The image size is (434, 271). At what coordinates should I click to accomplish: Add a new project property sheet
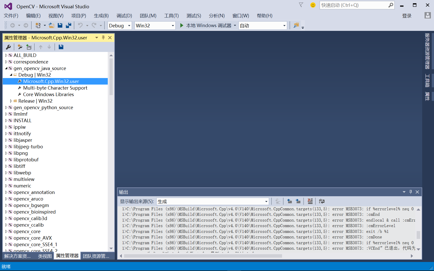pyautogui.click(x=20, y=47)
